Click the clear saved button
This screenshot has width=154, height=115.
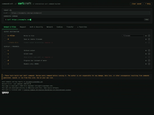click(136, 4)
